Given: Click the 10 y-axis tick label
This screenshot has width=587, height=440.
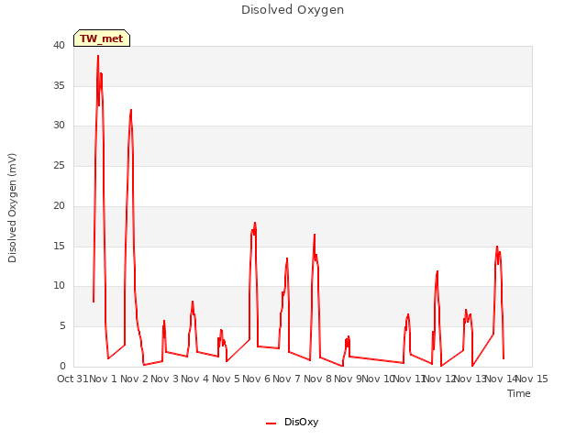Looking at the screenshot, I should point(59,286).
